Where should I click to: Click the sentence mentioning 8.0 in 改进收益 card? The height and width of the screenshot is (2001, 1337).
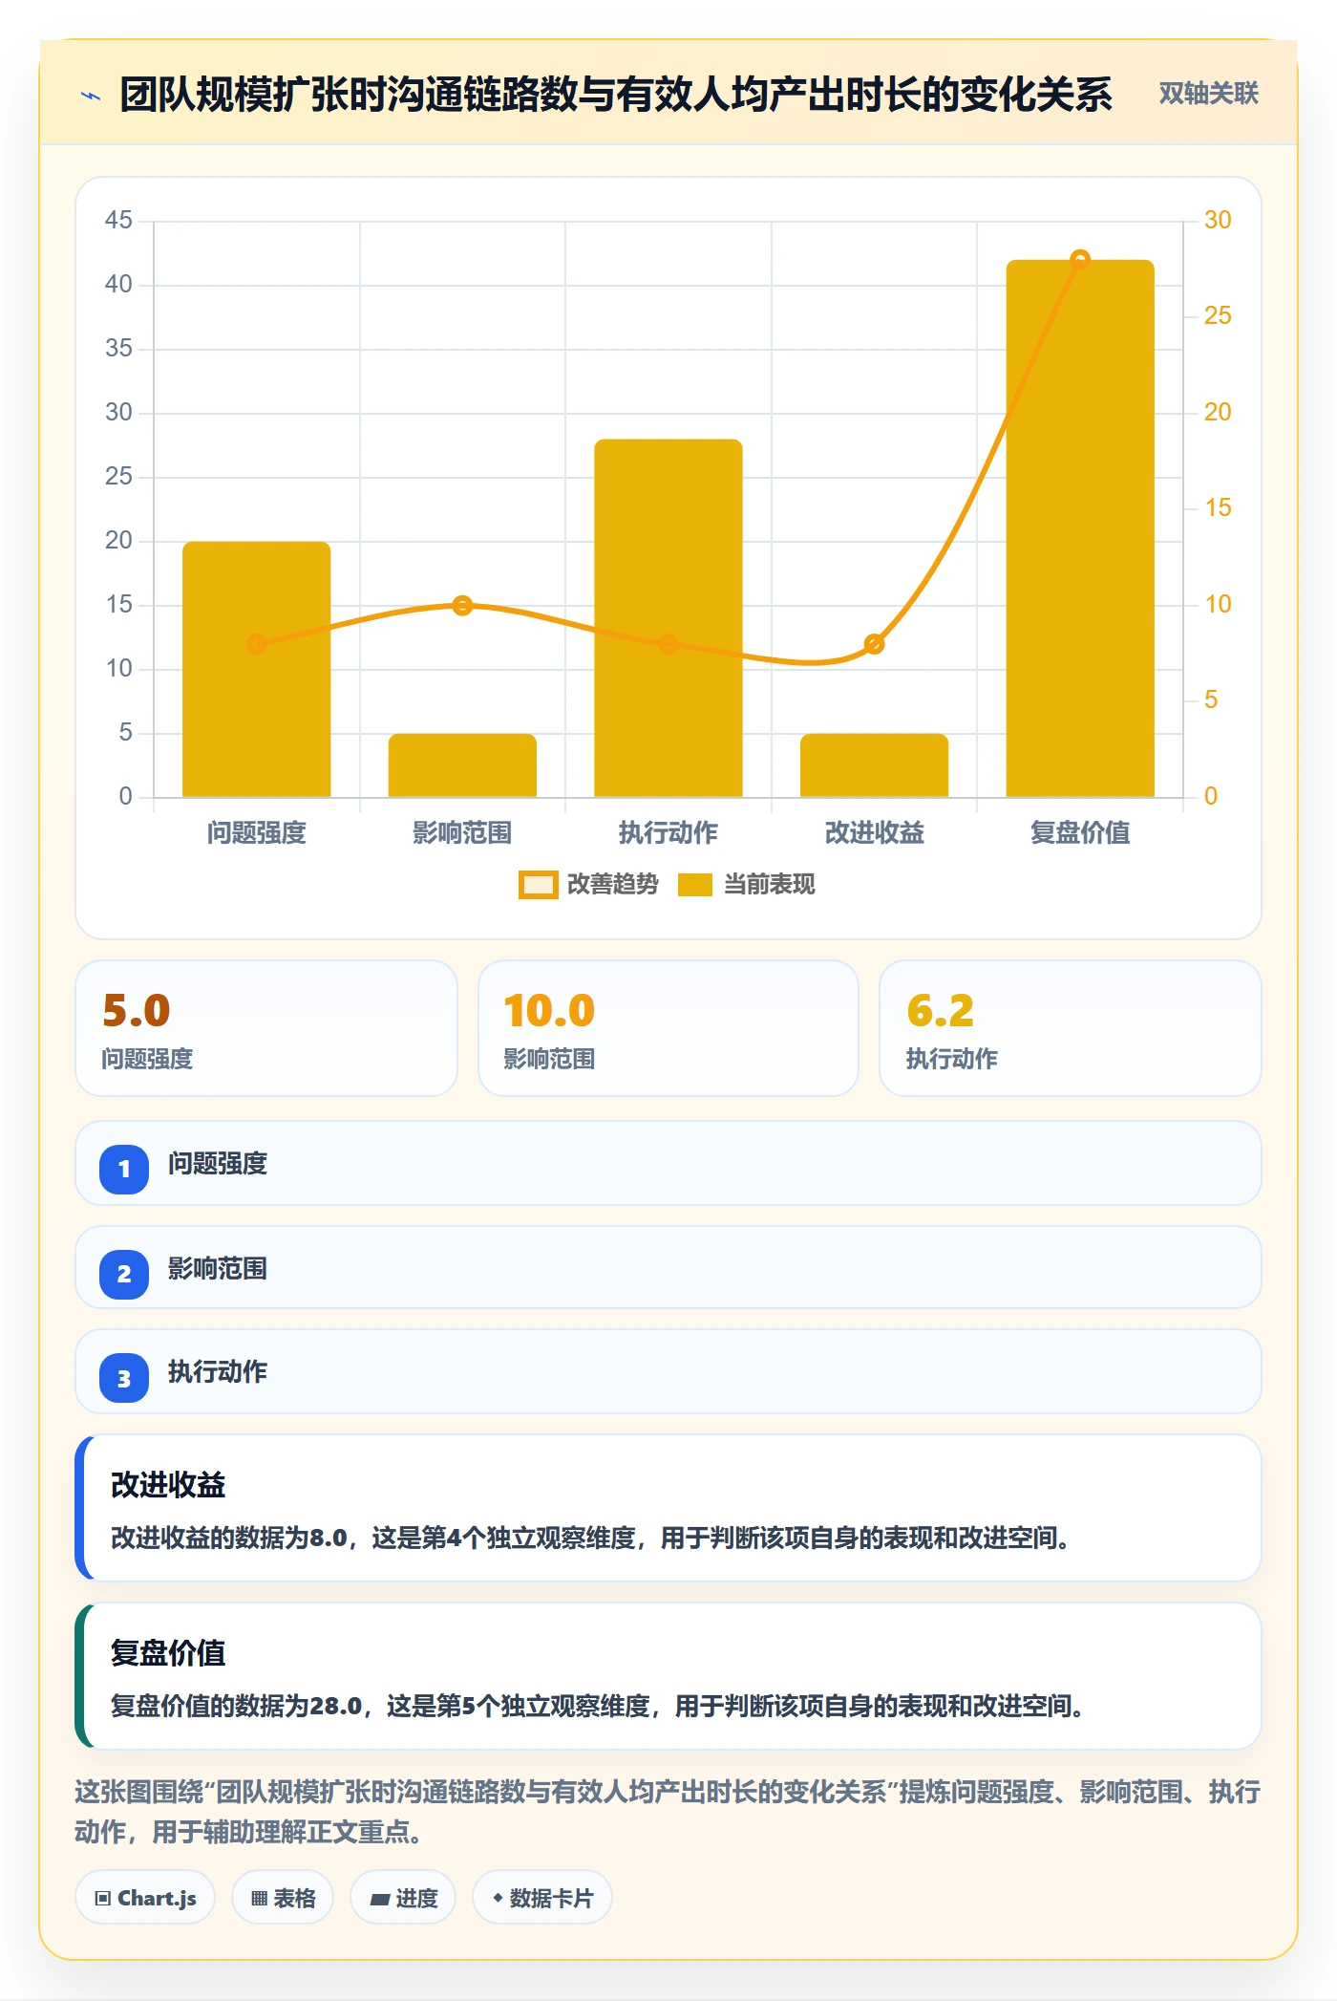point(590,1538)
